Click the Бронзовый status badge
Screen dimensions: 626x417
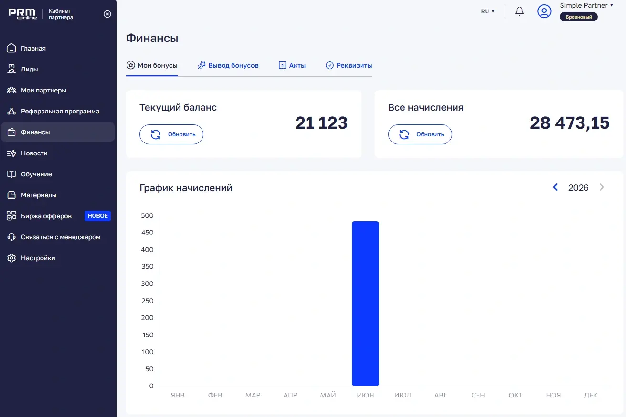pos(579,17)
